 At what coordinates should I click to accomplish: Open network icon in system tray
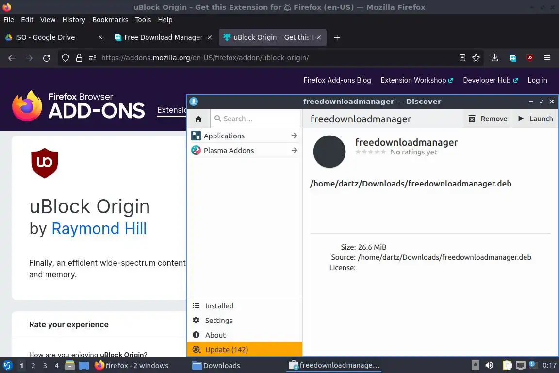[521, 366]
